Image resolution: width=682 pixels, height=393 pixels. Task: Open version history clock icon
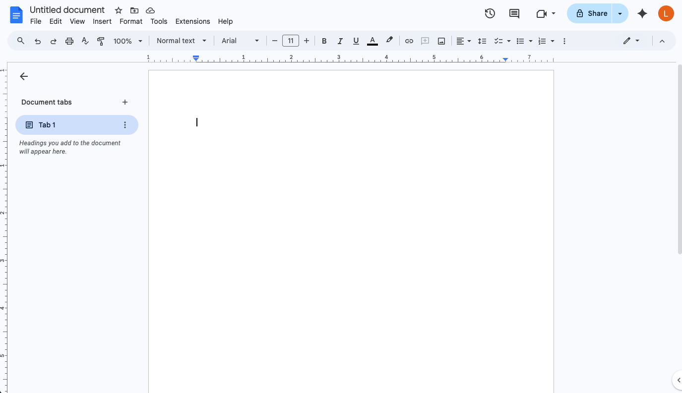click(490, 14)
